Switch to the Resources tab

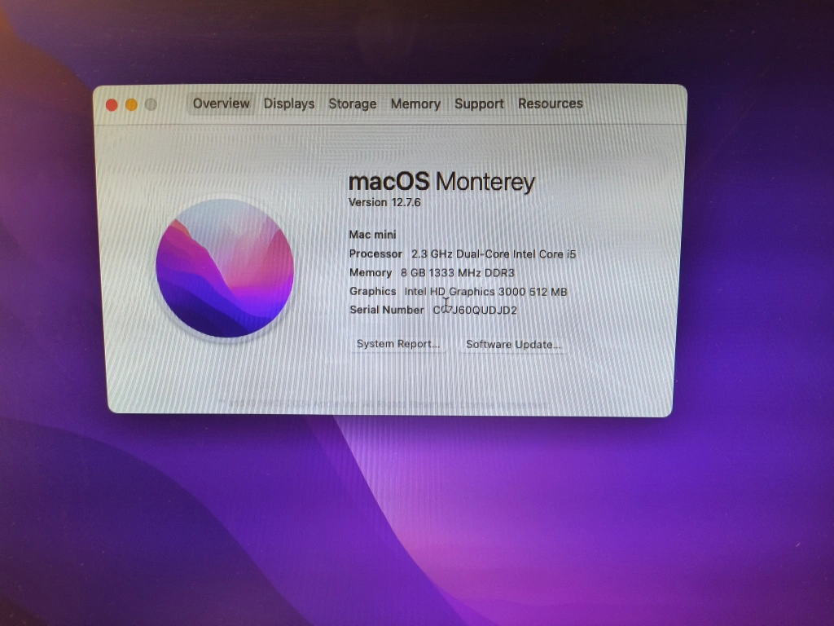tap(550, 104)
